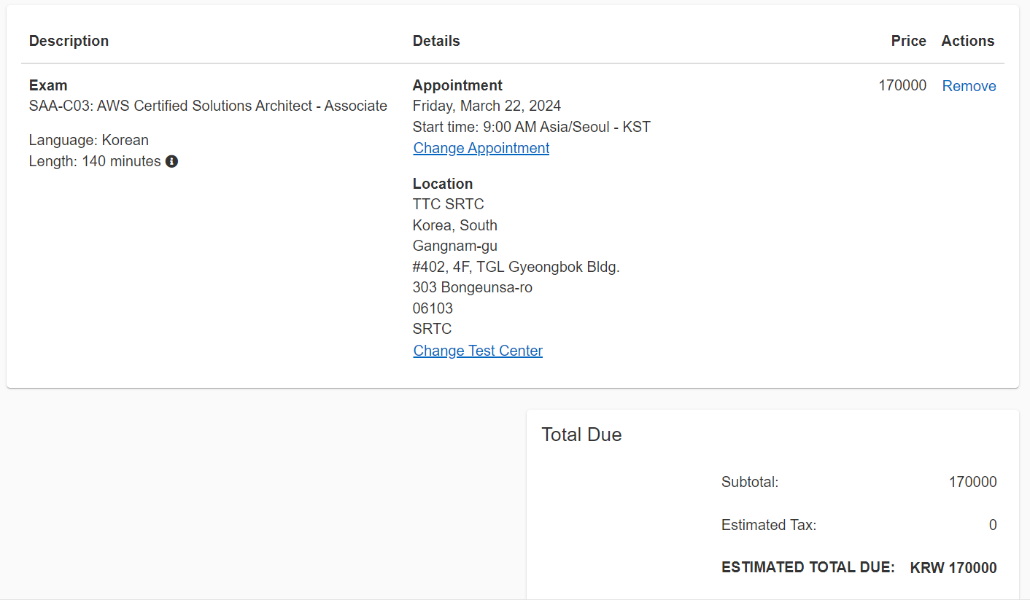The height and width of the screenshot is (600, 1030).
Task: Click the TTC SRTC test center name
Action: tap(448, 204)
